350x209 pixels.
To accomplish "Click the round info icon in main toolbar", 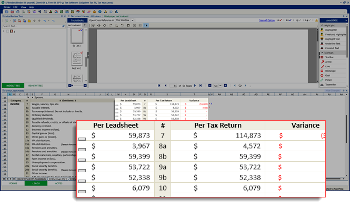I will 111,12.
